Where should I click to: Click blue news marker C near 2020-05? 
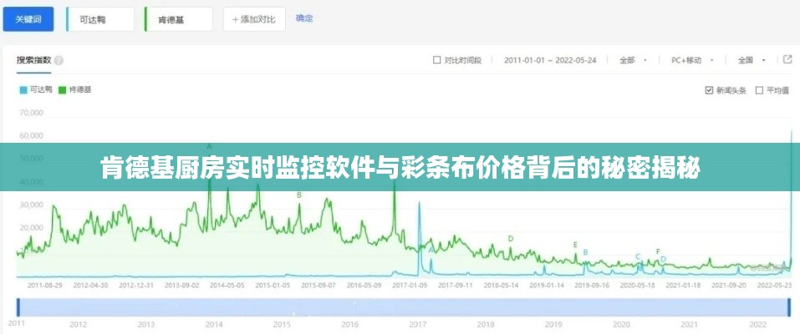pyautogui.click(x=638, y=256)
